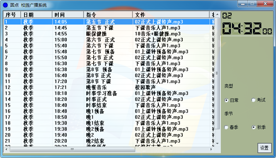Click the horizontal scrollbar left arrow

7,149
